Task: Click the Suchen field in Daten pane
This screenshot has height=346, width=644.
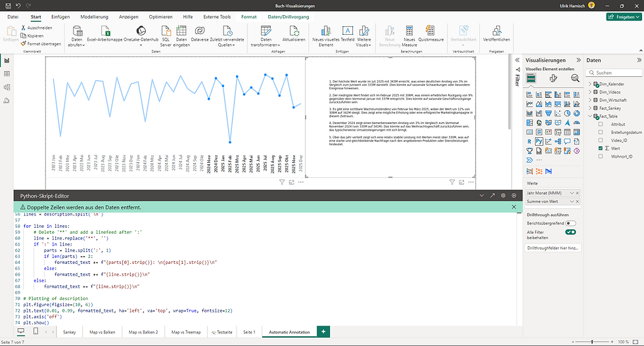Action: tap(614, 73)
